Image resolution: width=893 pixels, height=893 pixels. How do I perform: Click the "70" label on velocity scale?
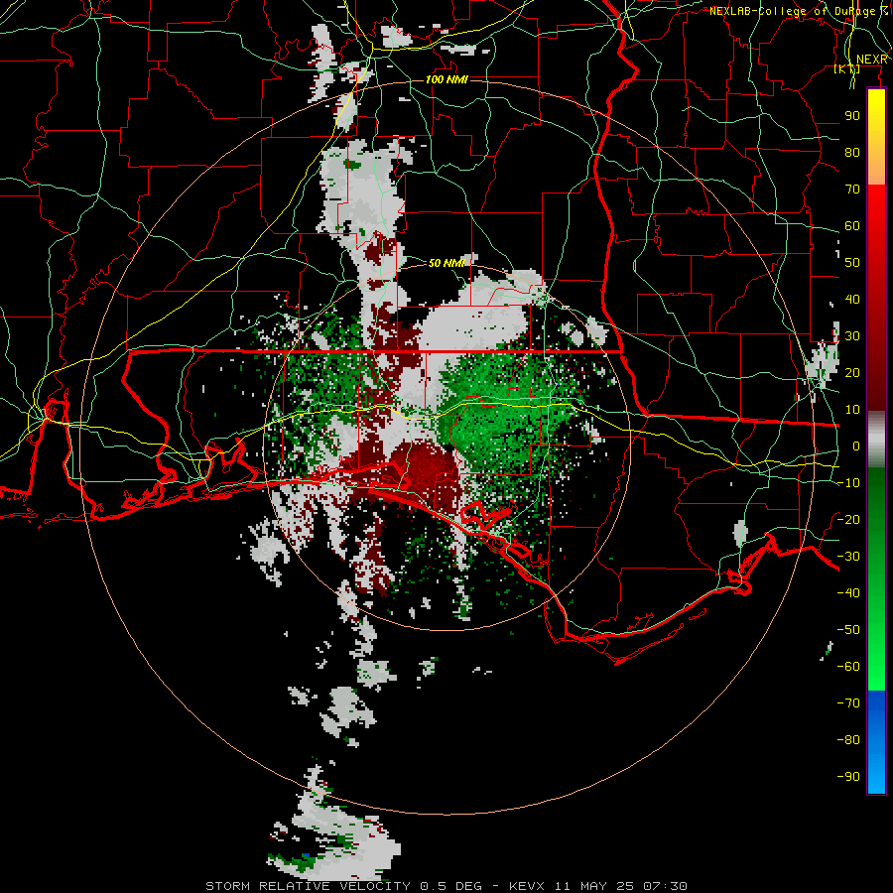tap(852, 190)
